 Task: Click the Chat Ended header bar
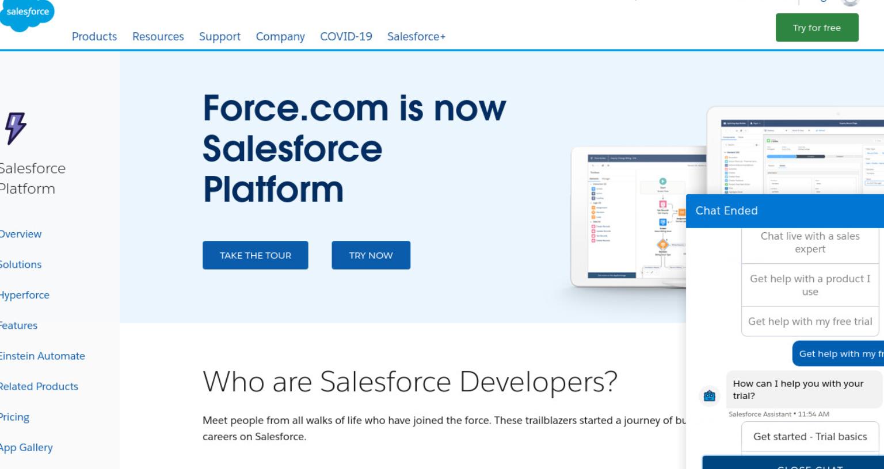tap(785, 211)
